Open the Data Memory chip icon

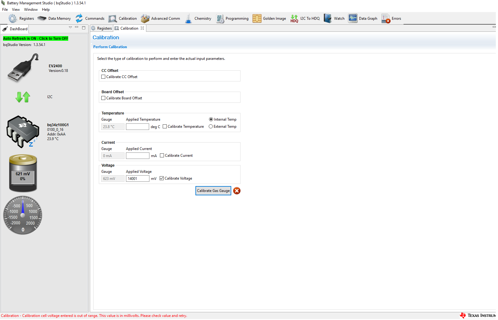[x=42, y=19]
